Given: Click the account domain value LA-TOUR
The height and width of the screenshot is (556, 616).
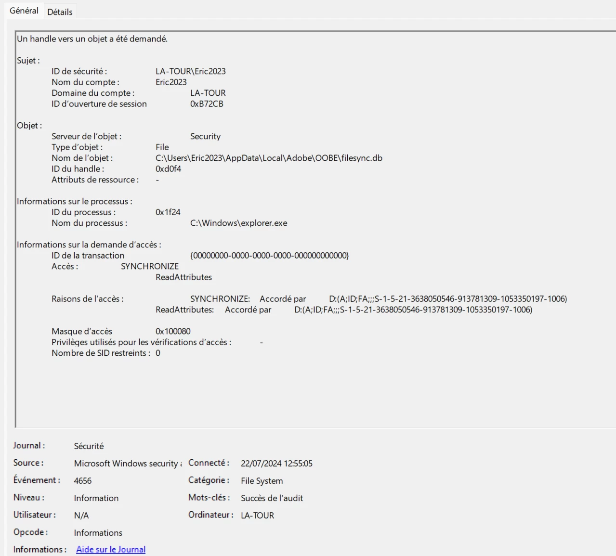Looking at the screenshot, I should point(208,93).
